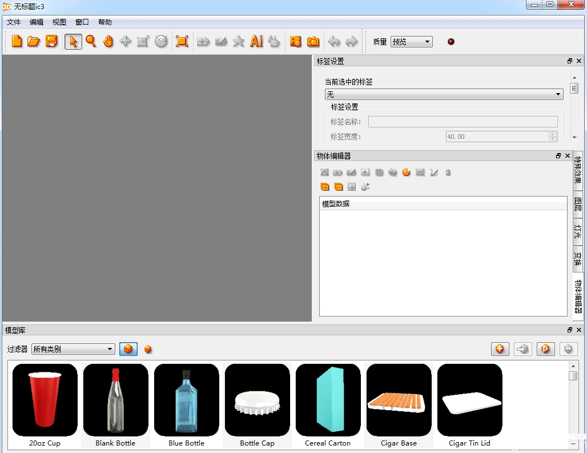
Task: Select the magnifier zoom tool
Action: click(91, 42)
